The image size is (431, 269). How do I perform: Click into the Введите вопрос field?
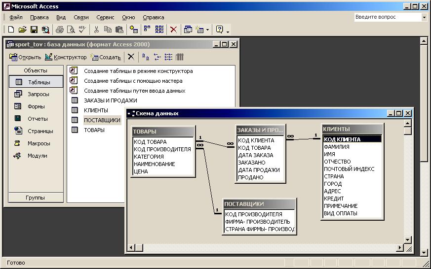[x=388, y=17]
